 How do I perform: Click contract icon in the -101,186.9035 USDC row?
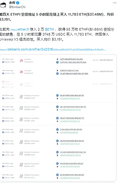click(x=21, y=108)
